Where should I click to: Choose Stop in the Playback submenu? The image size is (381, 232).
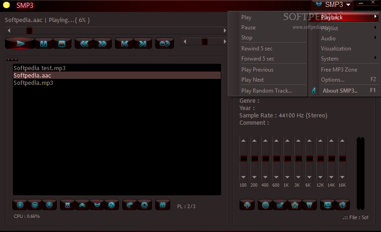click(x=267, y=38)
